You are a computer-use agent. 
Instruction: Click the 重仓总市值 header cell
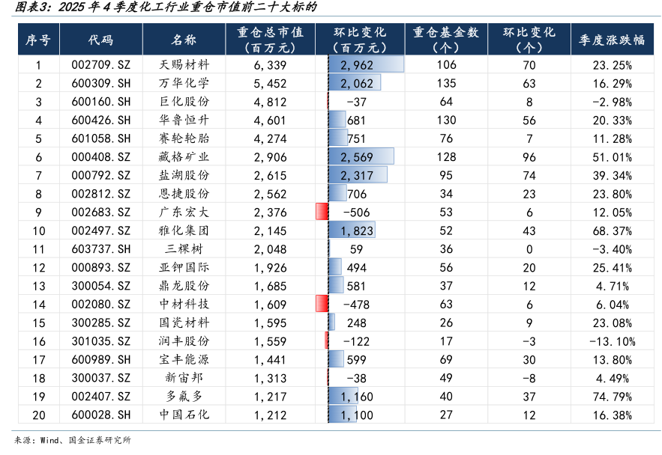click(270, 40)
